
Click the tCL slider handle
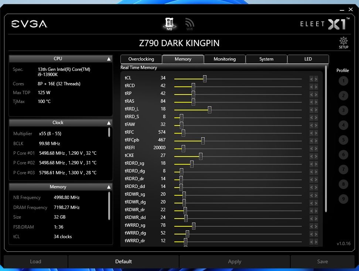205,79
